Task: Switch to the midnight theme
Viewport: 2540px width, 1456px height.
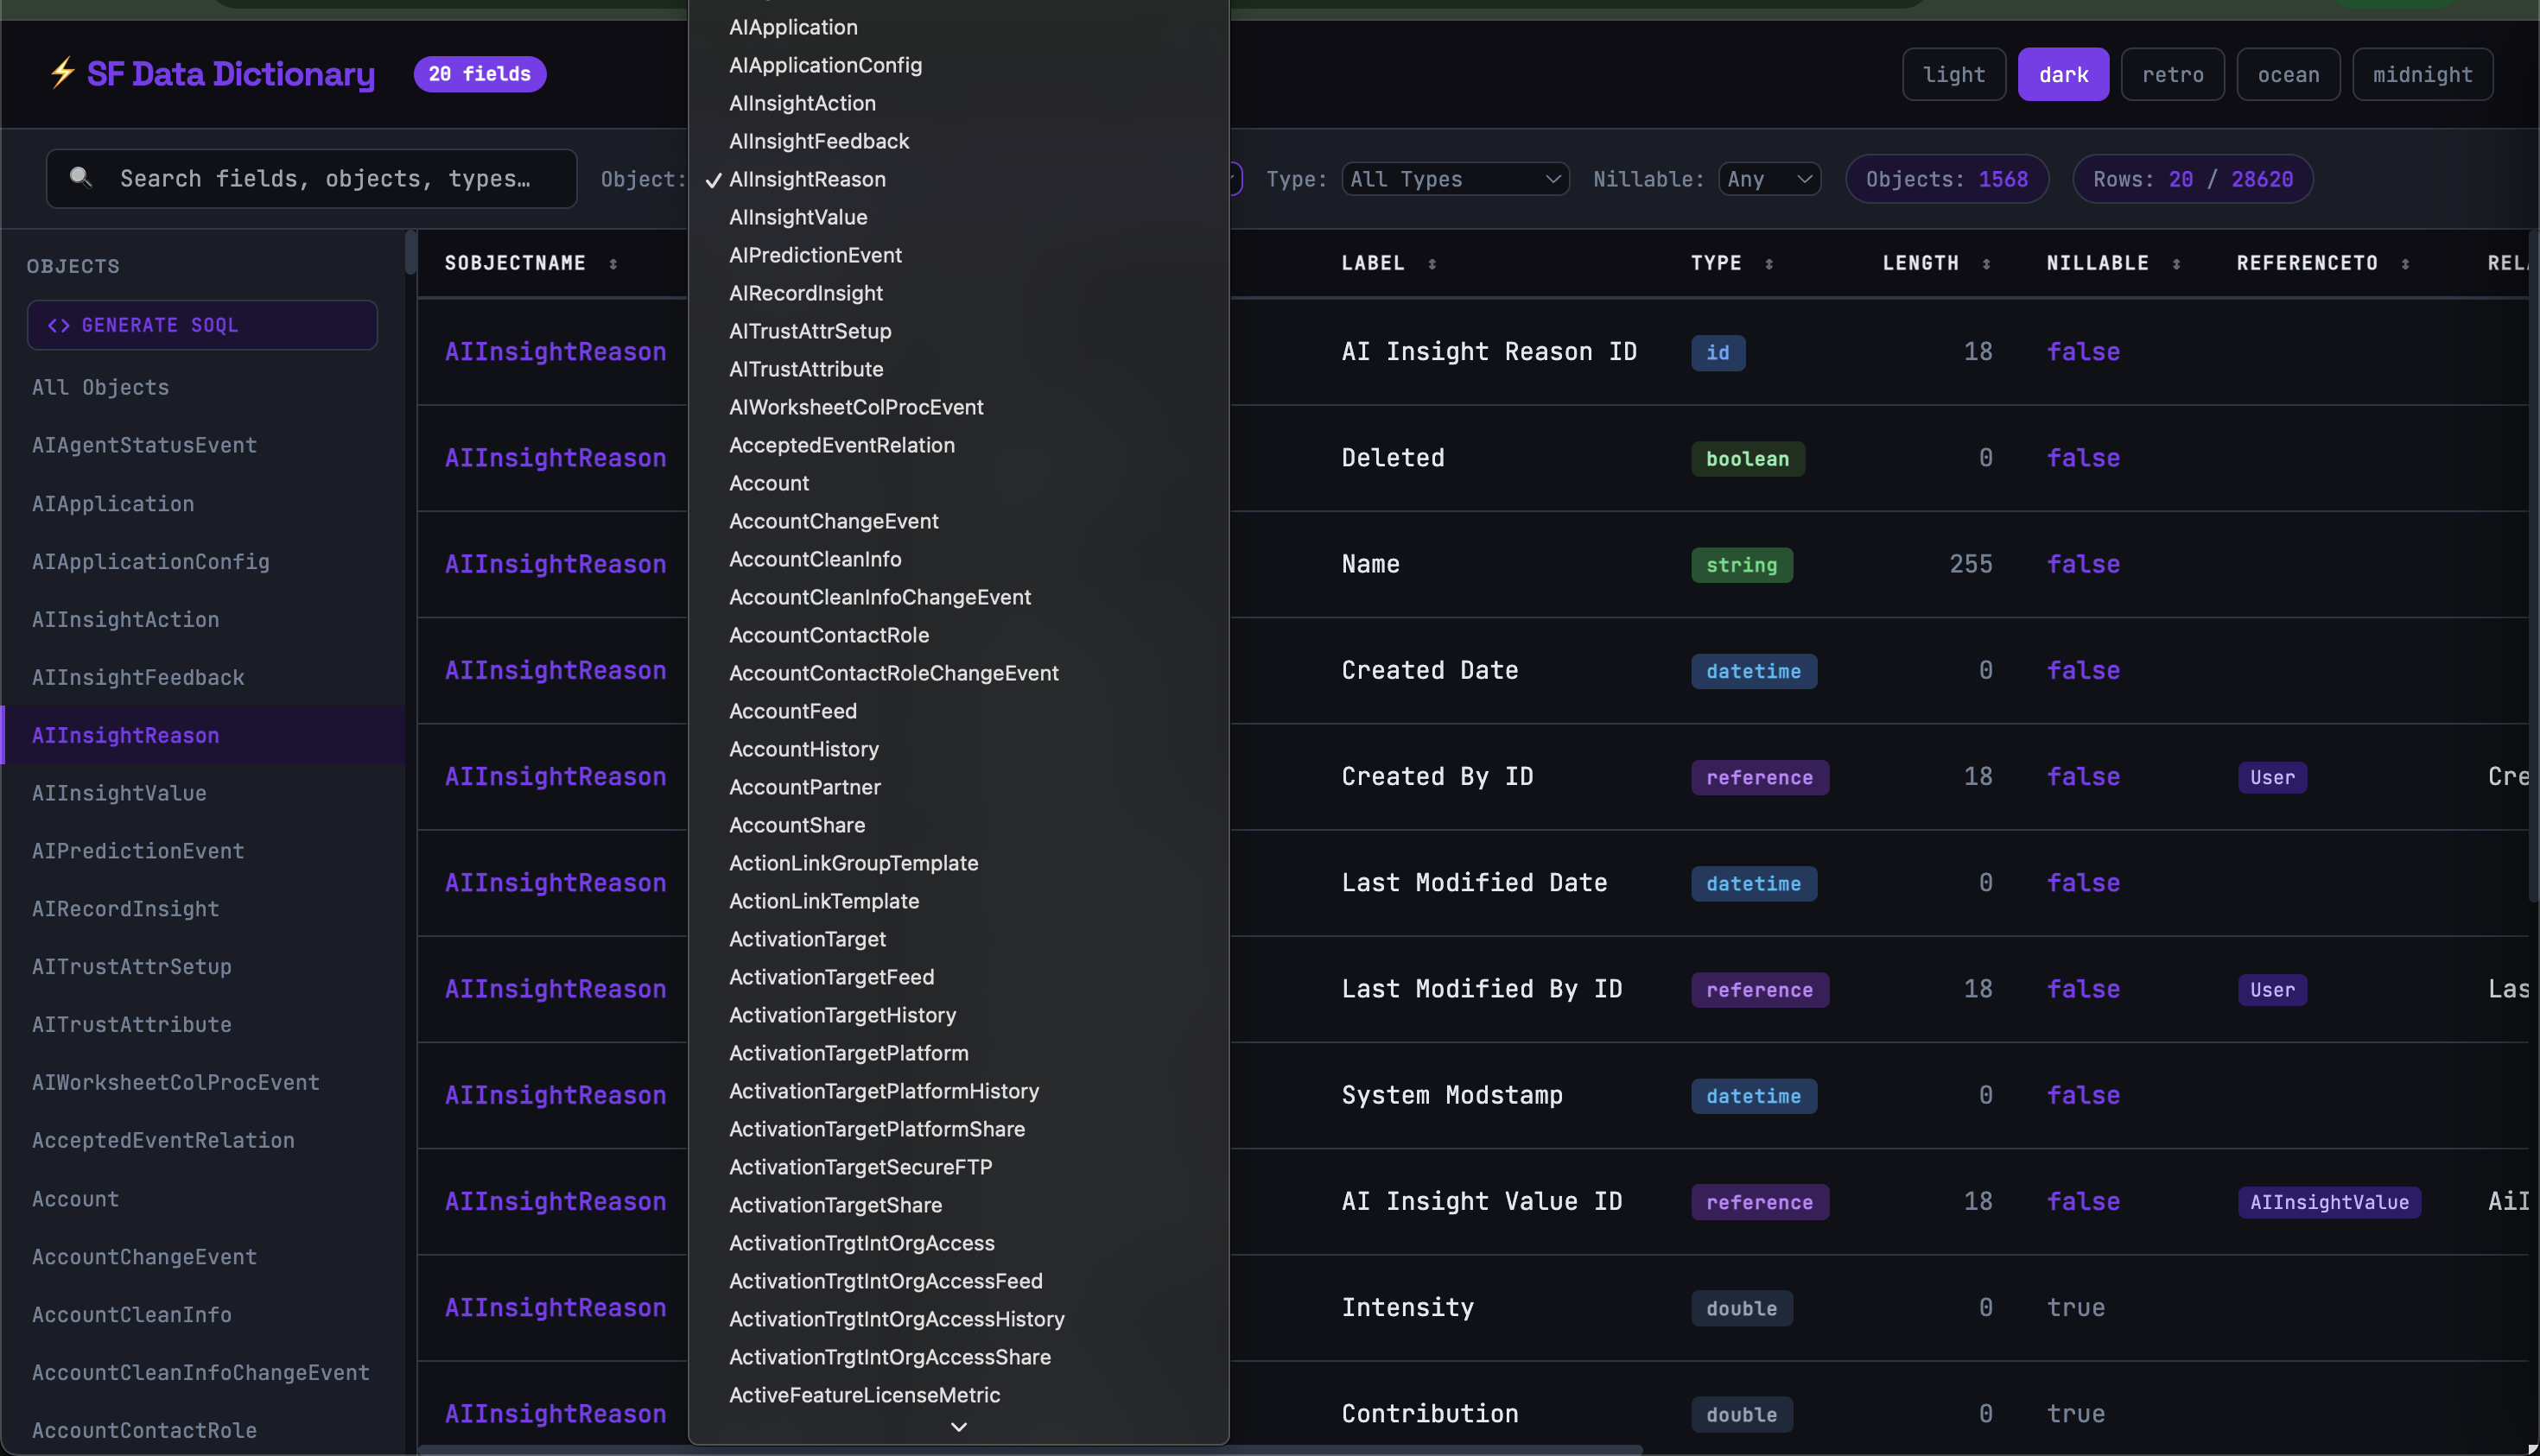Action: [2422, 74]
